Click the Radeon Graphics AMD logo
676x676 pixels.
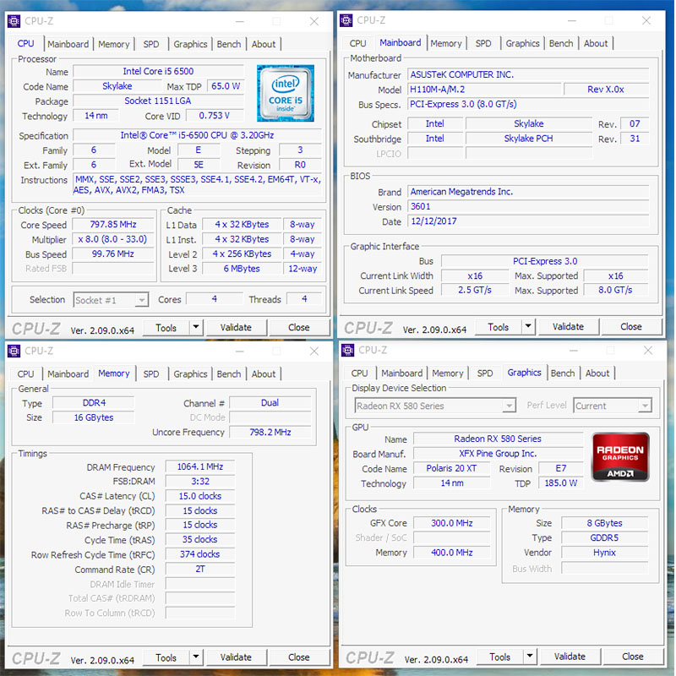coord(620,457)
